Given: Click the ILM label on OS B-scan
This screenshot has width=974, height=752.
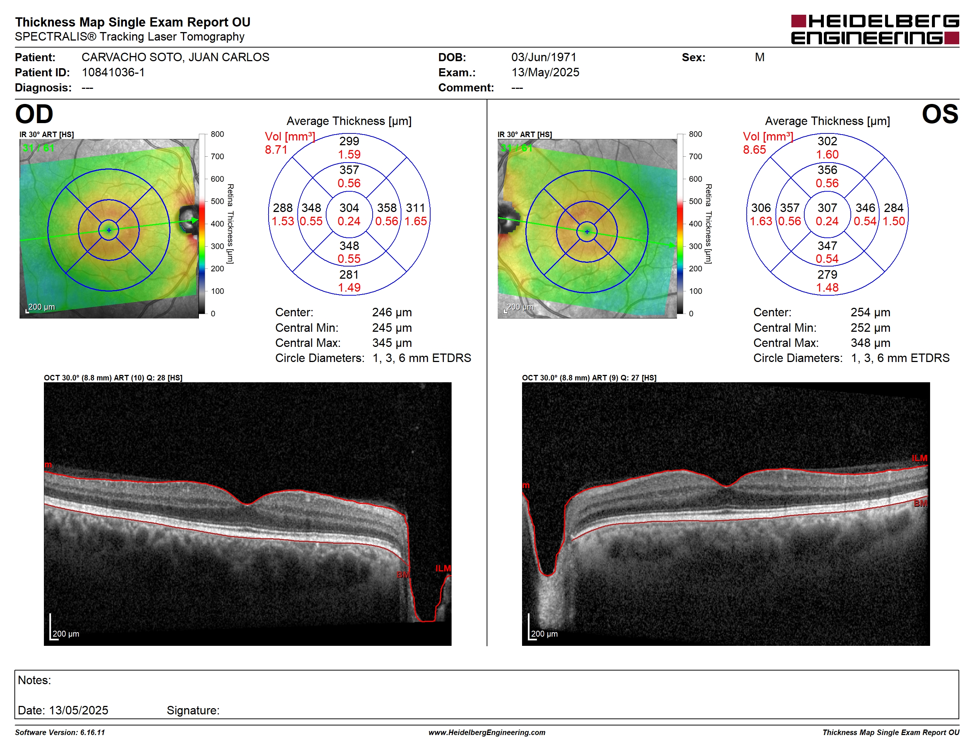Looking at the screenshot, I should (920, 459).
